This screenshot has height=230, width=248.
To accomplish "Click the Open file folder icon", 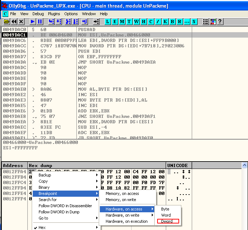I will pos(6,22).
